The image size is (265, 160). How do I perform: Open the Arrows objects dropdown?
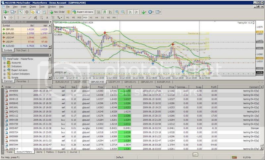click(x=60, y=18)
